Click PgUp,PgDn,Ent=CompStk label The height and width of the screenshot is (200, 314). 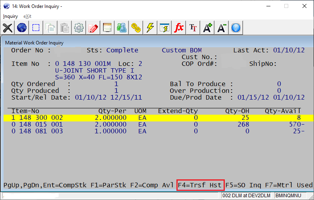45,185
